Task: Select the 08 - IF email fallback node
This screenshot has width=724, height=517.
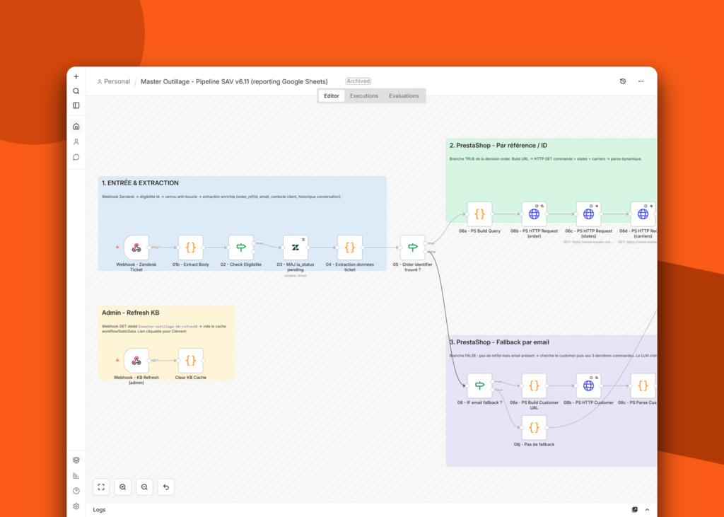Action: (x=480, y=385)
